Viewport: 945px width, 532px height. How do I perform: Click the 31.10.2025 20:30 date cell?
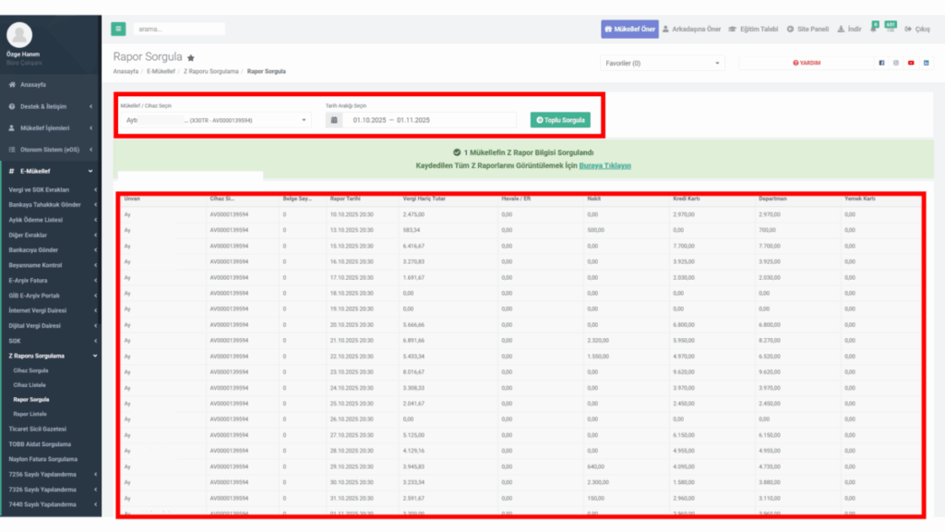(x=352, y=498)
